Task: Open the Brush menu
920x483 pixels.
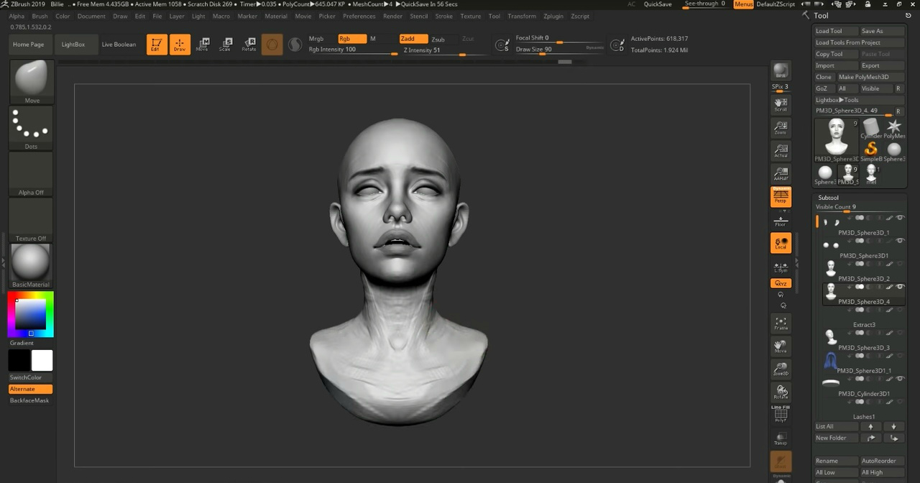Action: (40, 16)
